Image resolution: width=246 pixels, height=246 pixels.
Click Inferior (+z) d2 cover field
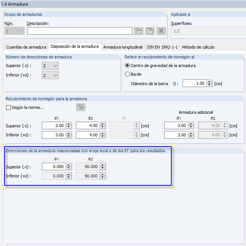click(88, 135)
